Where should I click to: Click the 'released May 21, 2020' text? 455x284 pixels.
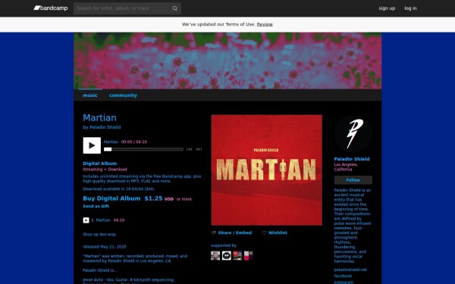point(105,247)
